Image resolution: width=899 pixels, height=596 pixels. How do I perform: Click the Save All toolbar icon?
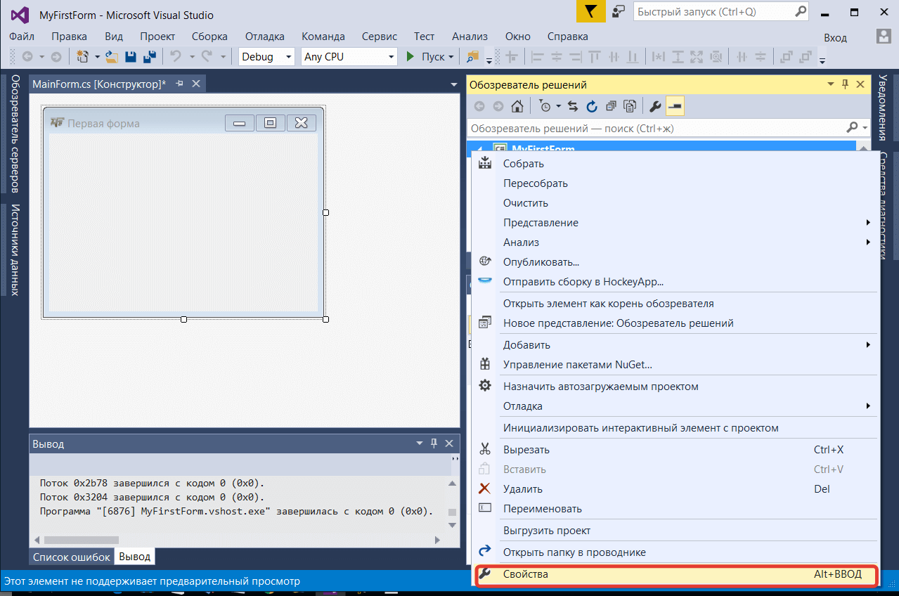[149, 57]
